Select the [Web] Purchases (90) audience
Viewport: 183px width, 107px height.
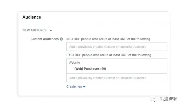(90, 69)
